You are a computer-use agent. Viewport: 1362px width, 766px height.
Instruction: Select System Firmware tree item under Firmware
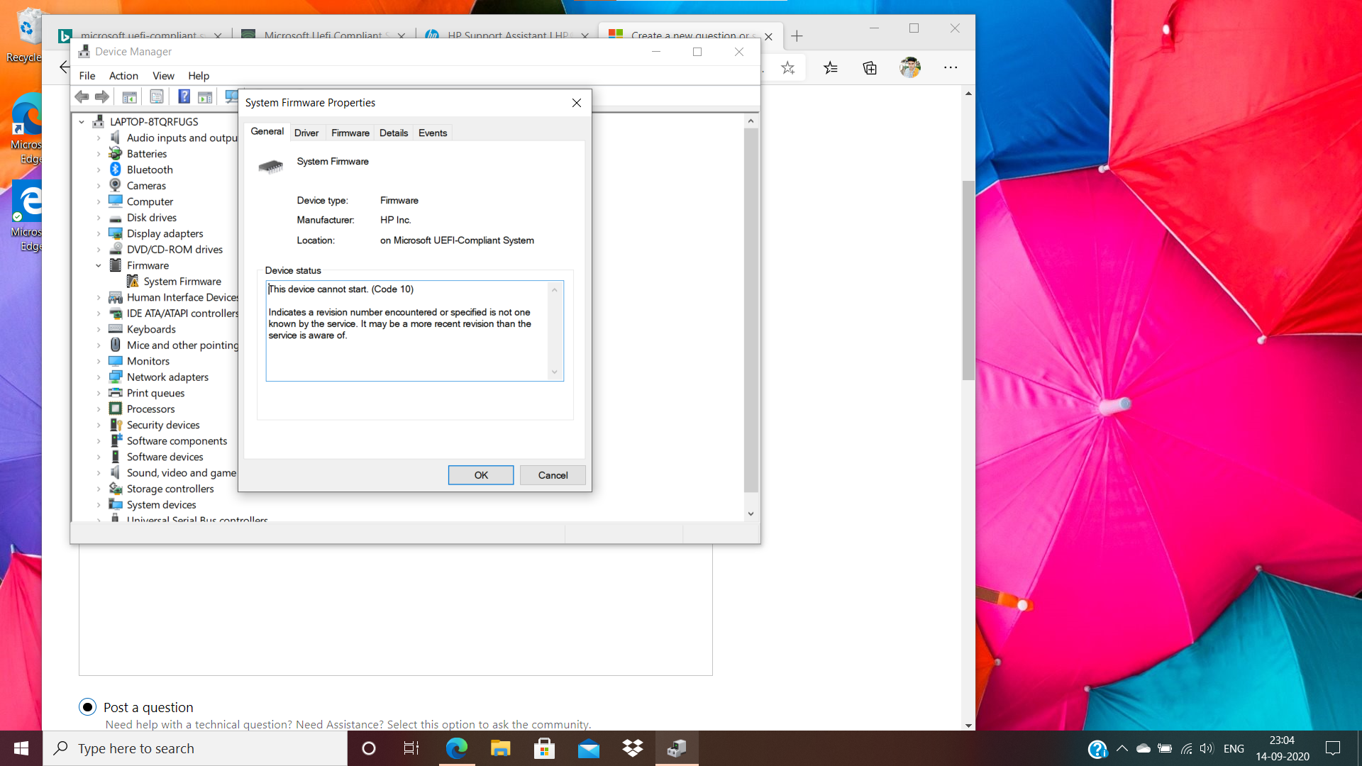[x=182, y=282]
